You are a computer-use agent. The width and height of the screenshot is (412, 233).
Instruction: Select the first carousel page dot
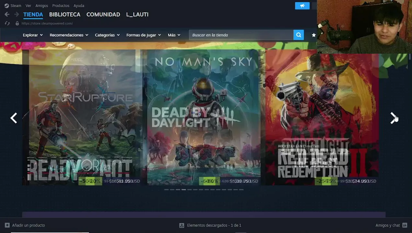tap(166, 190)
